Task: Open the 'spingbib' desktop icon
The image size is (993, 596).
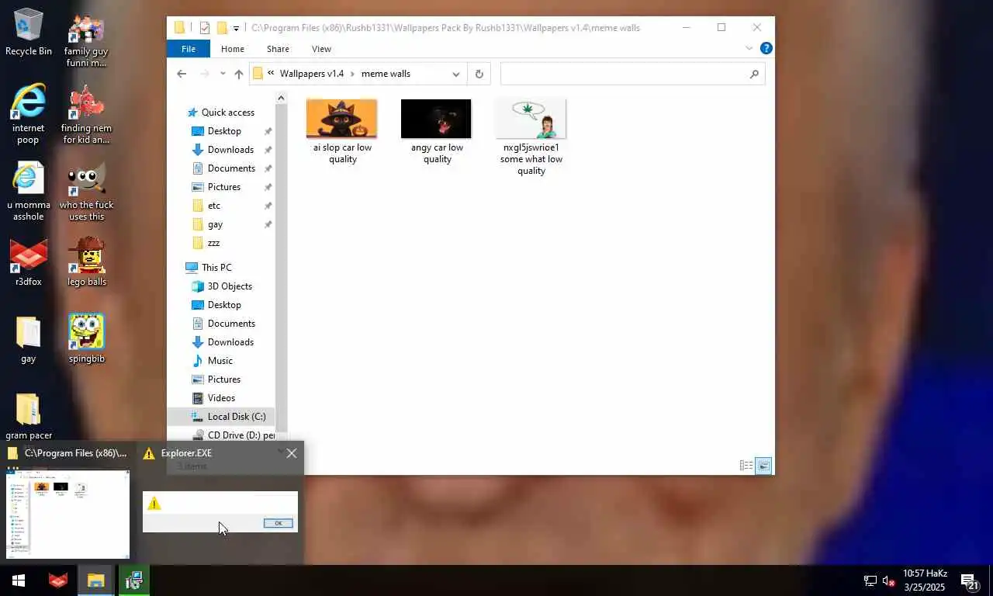Action: tap(86, 339)
